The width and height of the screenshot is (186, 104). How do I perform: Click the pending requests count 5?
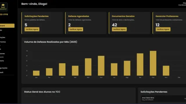(x=26, y=25)
